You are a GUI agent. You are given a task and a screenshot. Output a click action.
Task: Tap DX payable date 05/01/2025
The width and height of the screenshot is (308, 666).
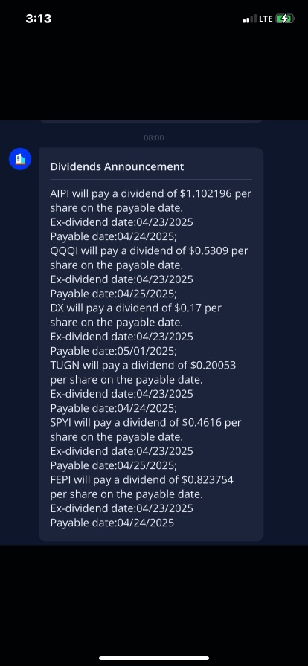[114, 352]
